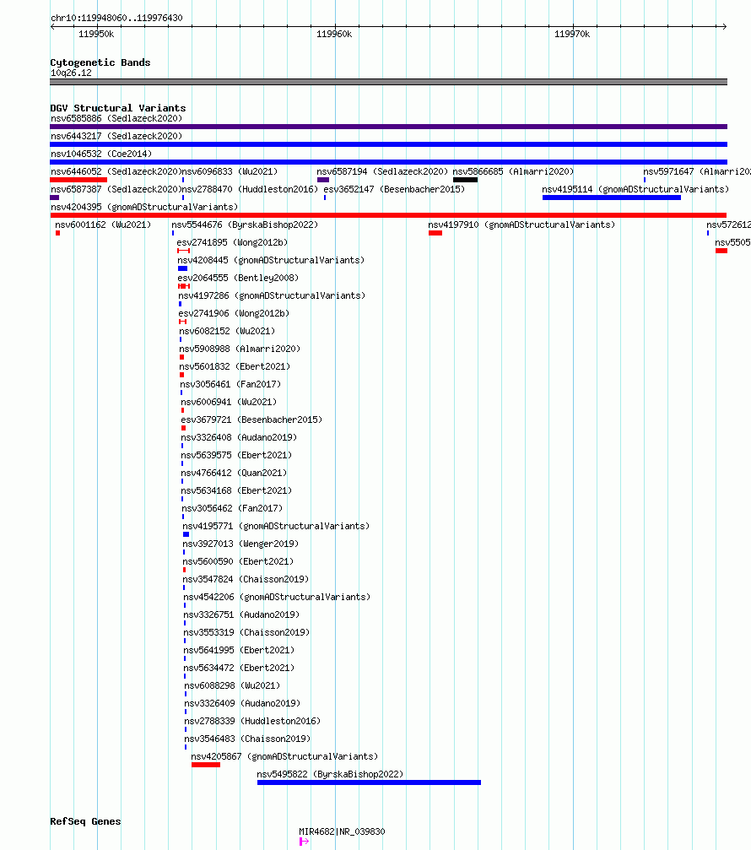Click nsv6001162 (Wu2021) label

click(x=103, y=225)
